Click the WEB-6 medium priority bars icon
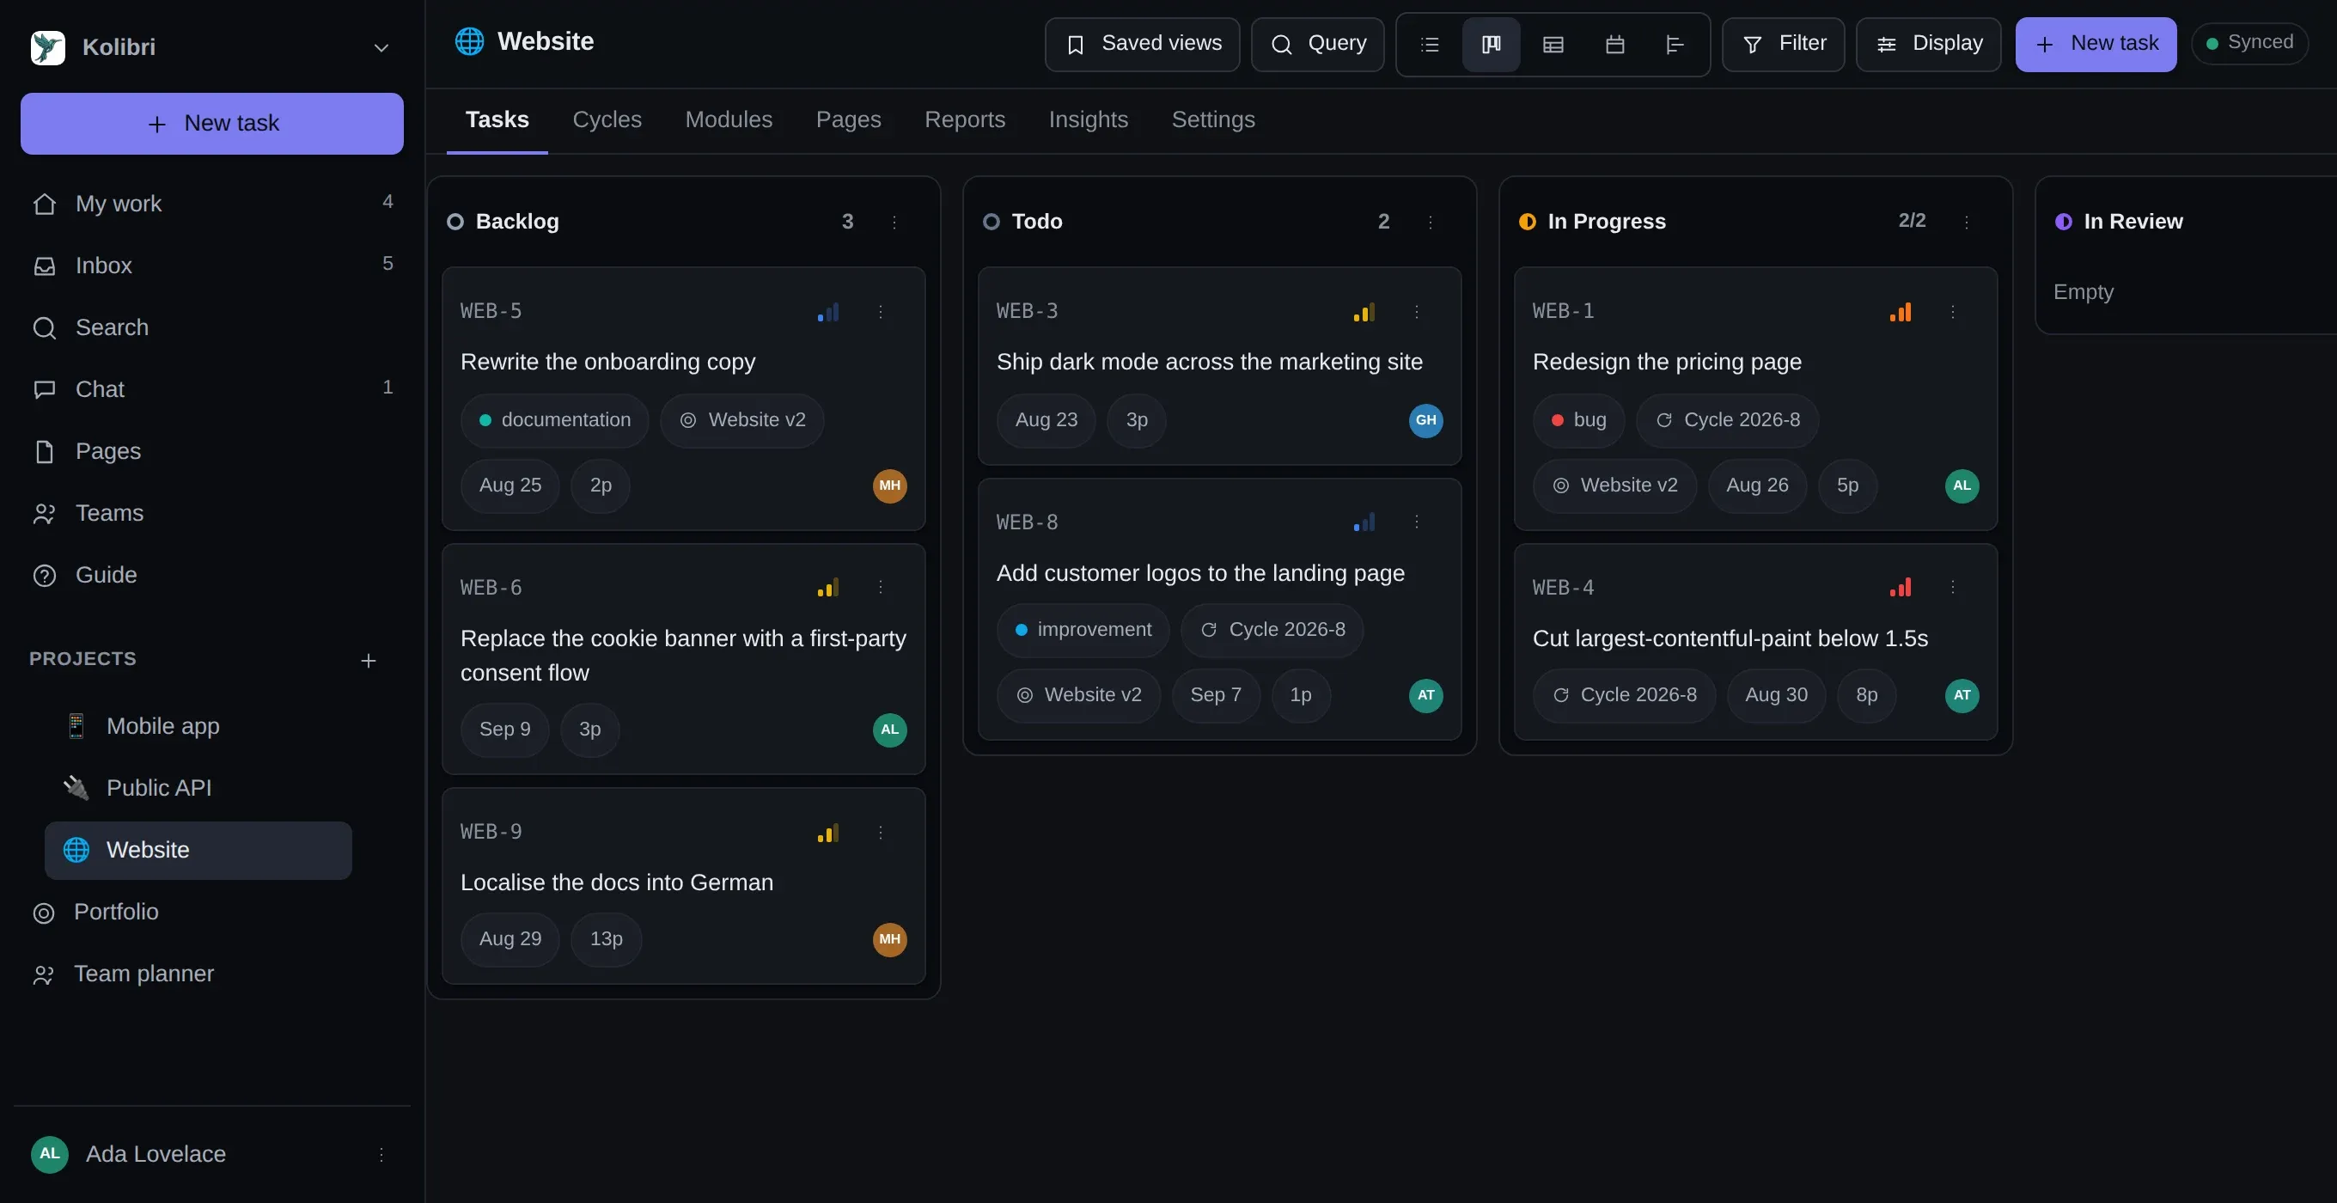 tap(827, 587)
